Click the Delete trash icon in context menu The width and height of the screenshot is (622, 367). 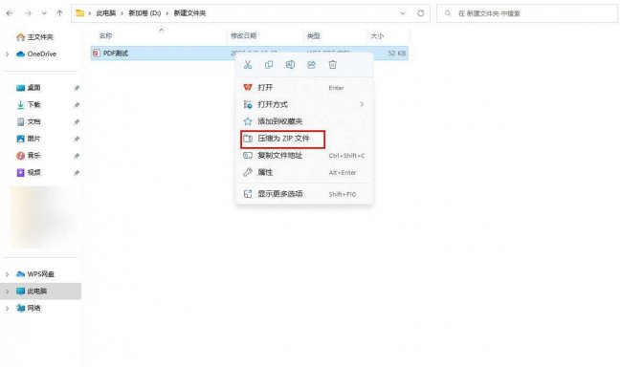tap(333, 65)
